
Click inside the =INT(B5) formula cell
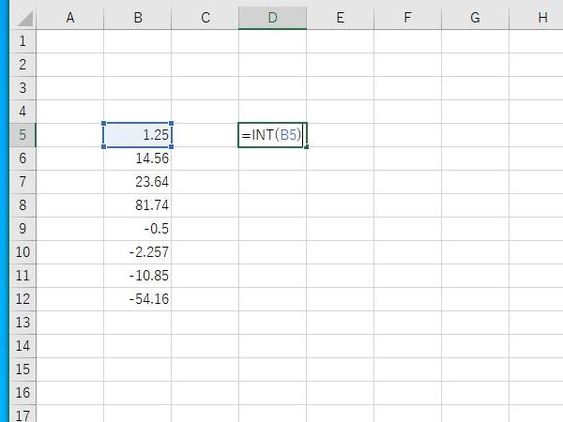pos(272,135)
